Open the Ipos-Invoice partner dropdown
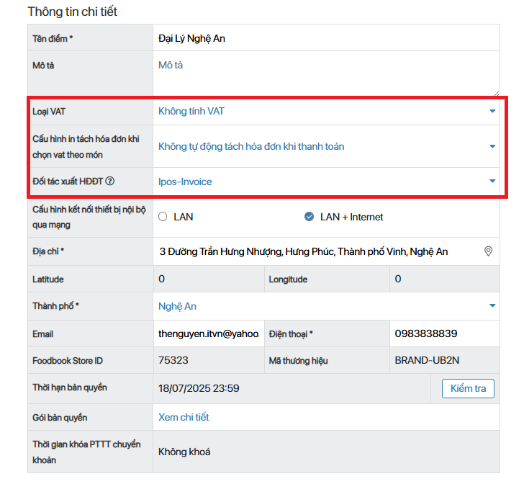Screen dimensions: 524x484 point(327,181)
